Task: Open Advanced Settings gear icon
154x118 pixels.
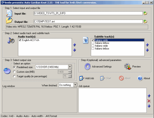Action: [87, 67]
